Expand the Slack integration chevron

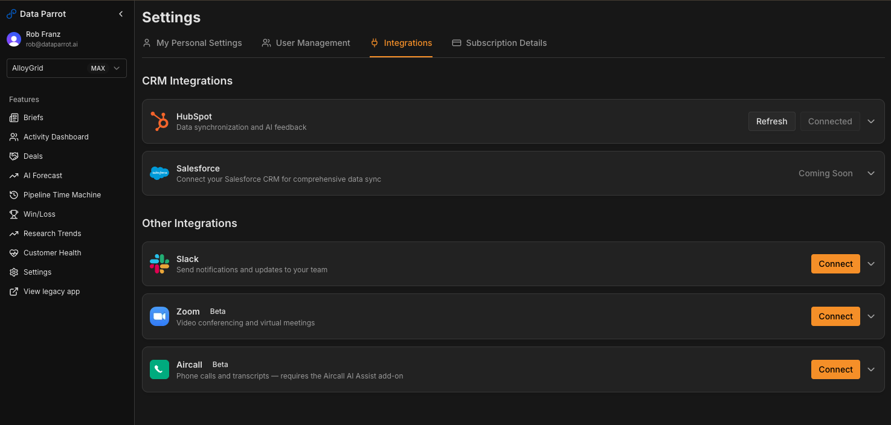[871, 264]
